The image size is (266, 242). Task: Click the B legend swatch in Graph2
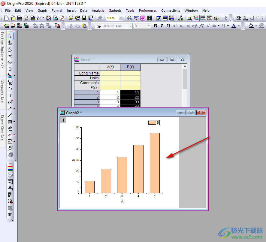pyautogui.click(x=152, y=123)
